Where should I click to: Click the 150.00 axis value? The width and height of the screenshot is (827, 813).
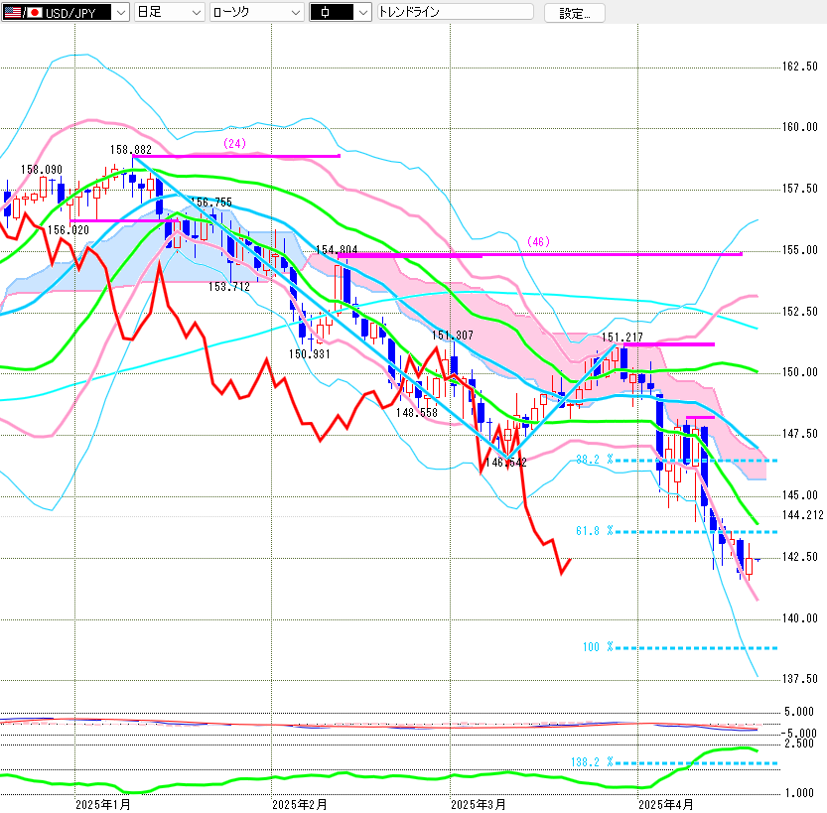pyautogui.click(x=799, y=373)
